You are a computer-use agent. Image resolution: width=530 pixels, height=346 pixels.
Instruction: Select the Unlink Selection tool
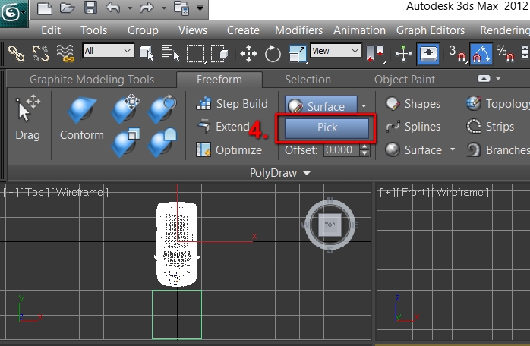(x=40, y=53)
